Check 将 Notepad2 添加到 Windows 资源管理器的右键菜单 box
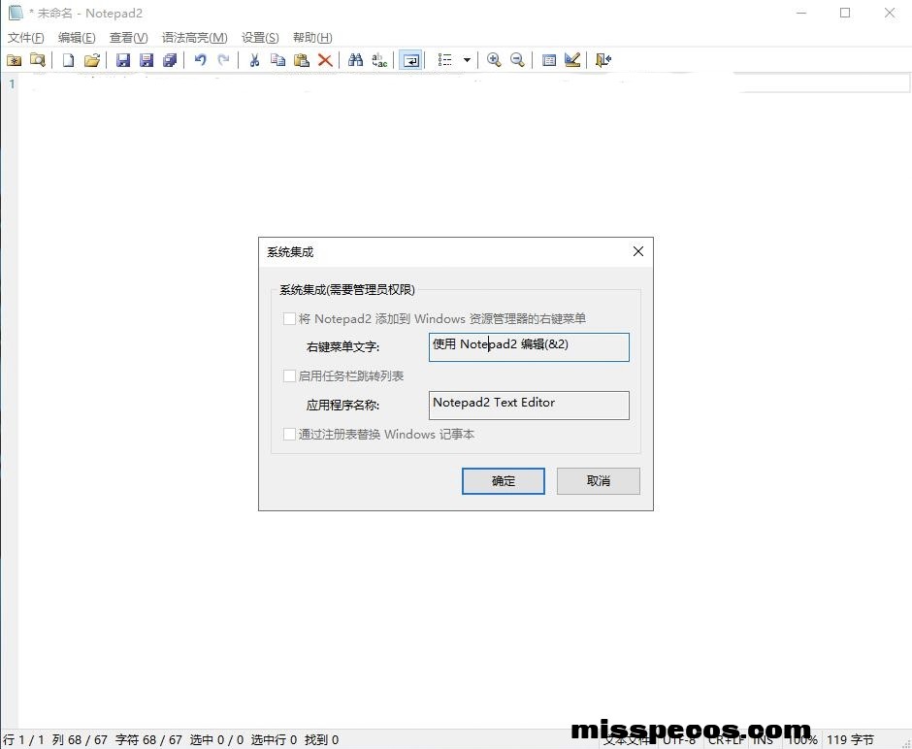This screenshot has height=749, width=912. 289,318
